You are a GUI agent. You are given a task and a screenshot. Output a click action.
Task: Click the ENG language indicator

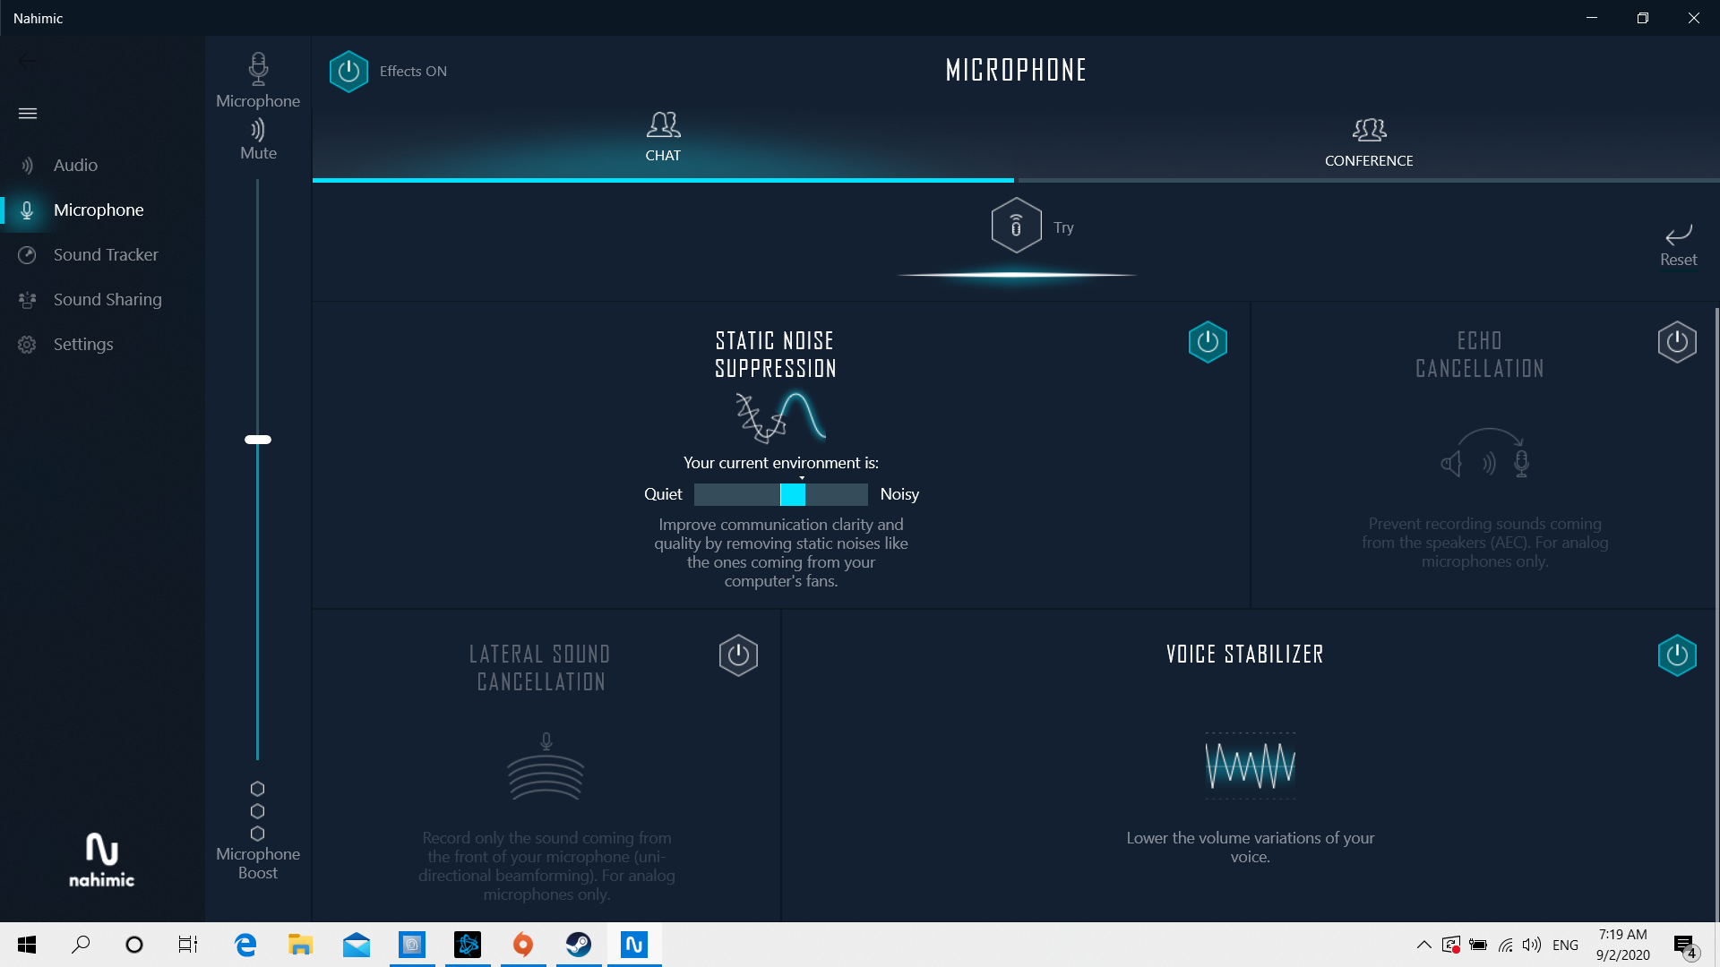1565,946
